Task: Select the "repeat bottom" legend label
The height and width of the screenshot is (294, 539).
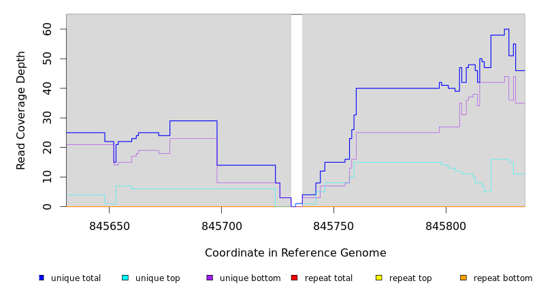Action: [503, 278]
